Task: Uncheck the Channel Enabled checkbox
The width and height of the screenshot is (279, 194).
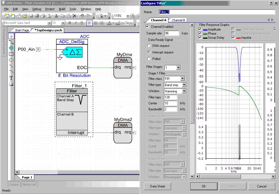Action: point(147,27)
